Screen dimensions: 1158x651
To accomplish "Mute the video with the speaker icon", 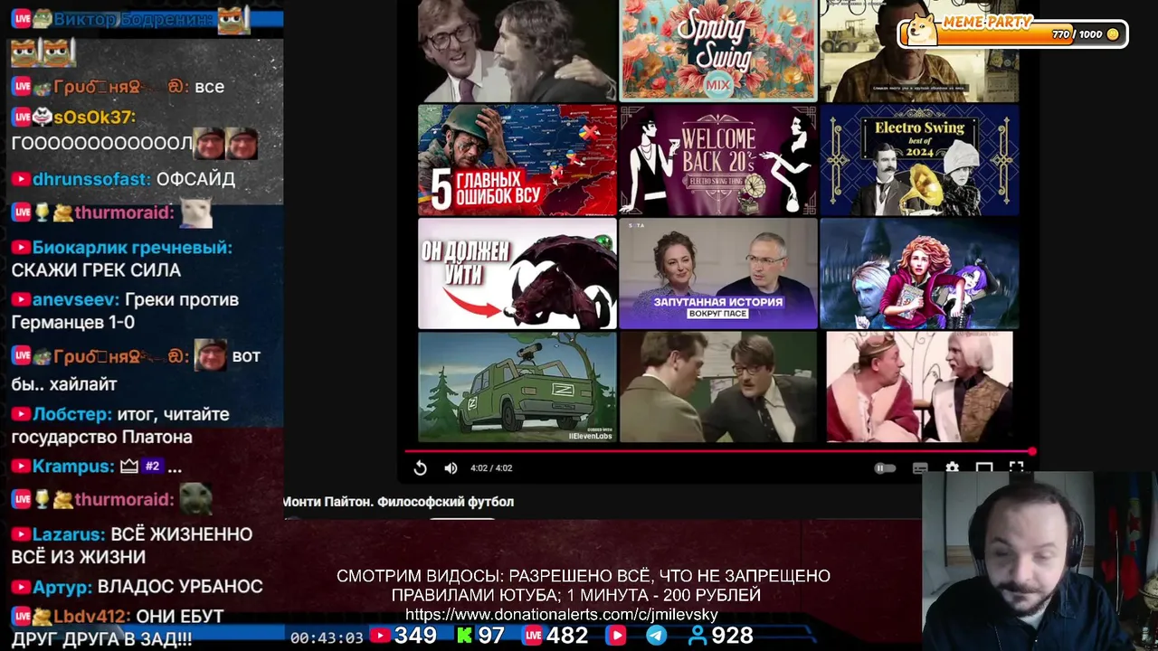I will tap(451, 467).
